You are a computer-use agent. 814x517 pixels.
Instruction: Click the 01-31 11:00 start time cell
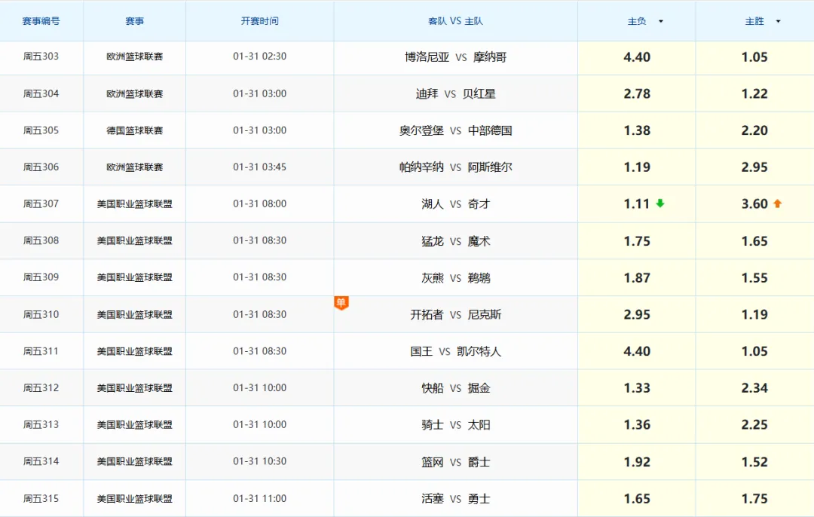pos(259,498)
